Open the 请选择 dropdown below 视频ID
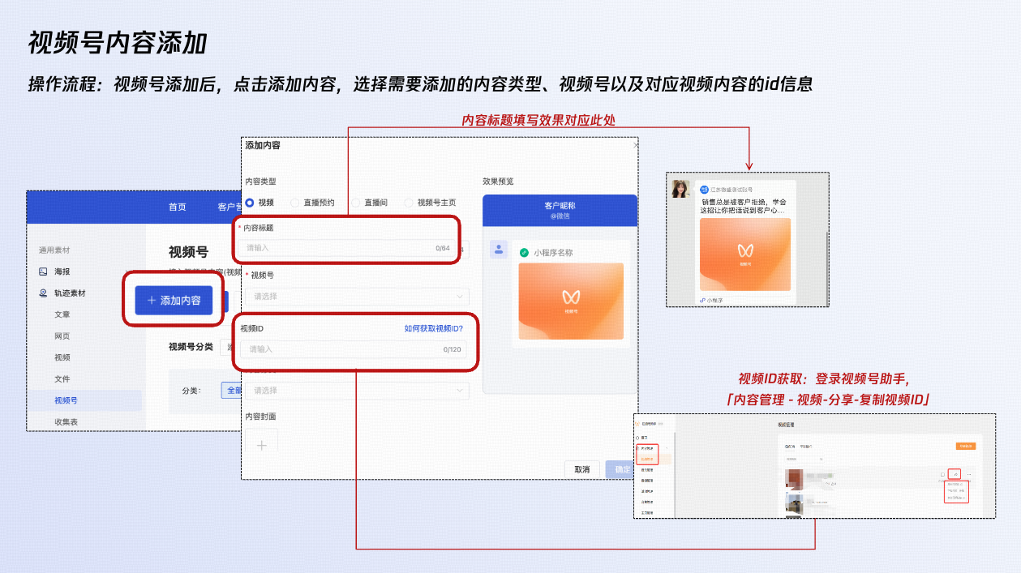 357,390
